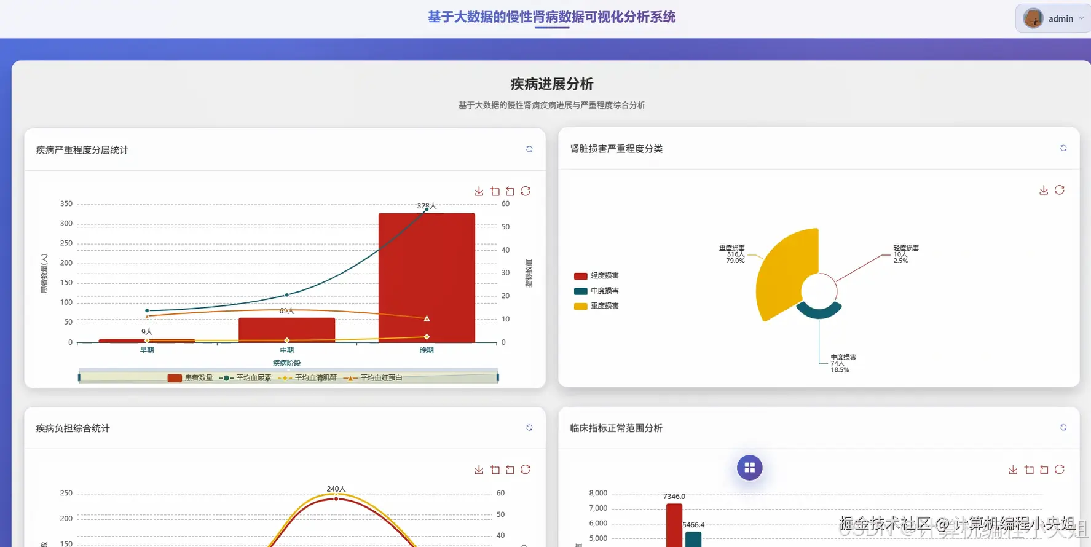The width and height of the screenshot is (1091, 547).
Task: Click the 5466.4 teal bar
Action: pyautogui.click(x=693, y=540)
